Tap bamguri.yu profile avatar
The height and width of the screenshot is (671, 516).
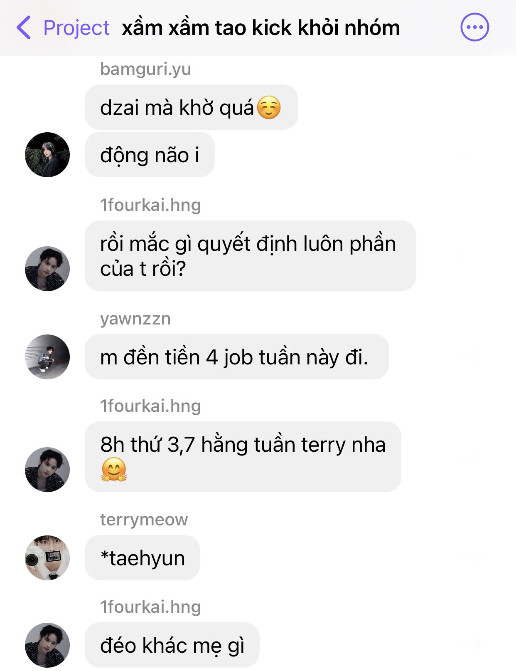47,155
